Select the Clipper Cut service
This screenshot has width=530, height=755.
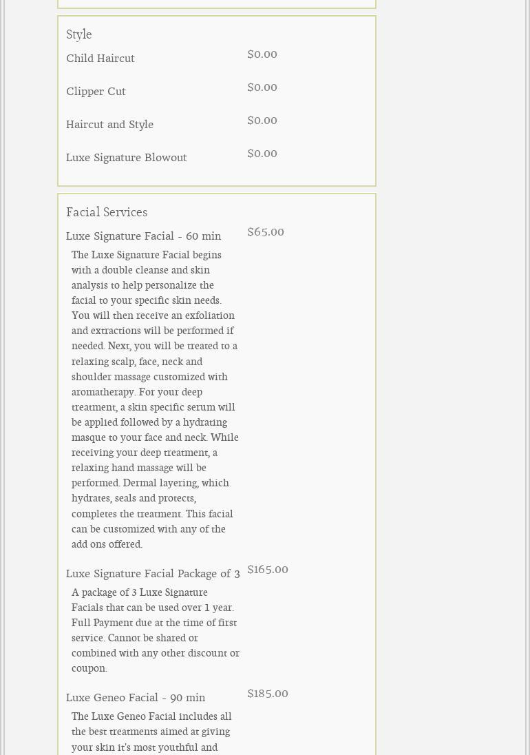tap(96, 92)
